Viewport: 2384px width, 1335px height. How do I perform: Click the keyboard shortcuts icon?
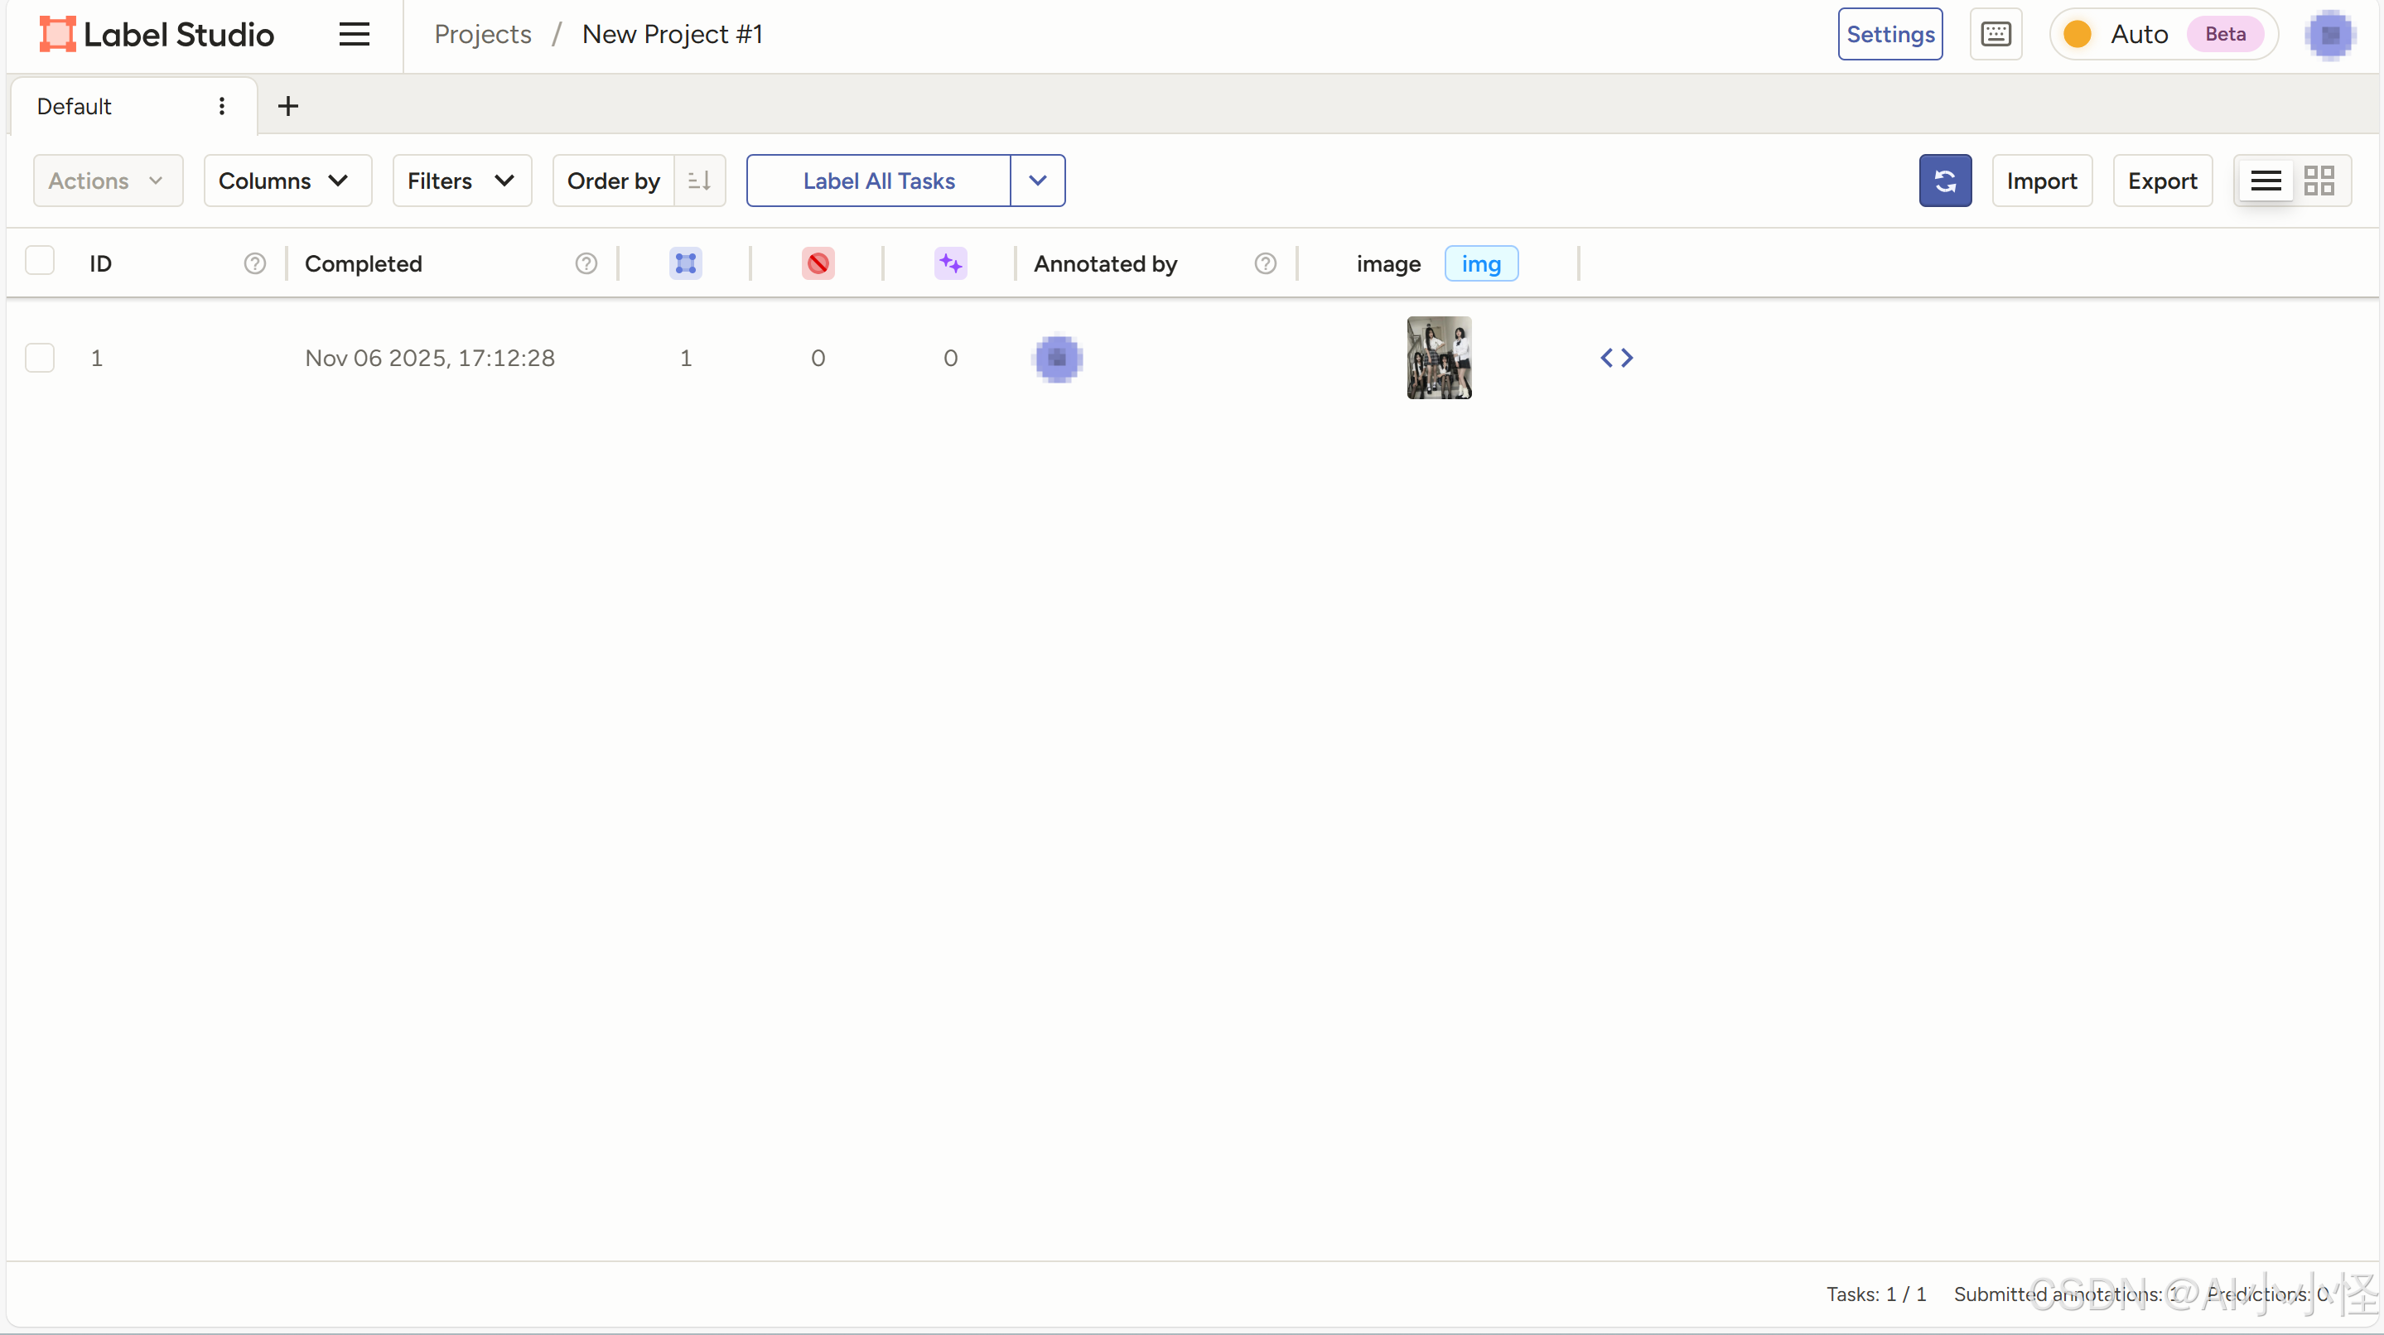point(1996,34)
